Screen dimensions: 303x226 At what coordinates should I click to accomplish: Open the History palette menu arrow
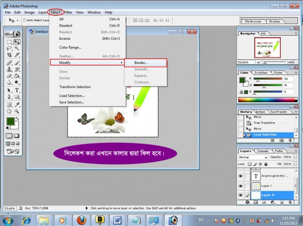[296, 112]
